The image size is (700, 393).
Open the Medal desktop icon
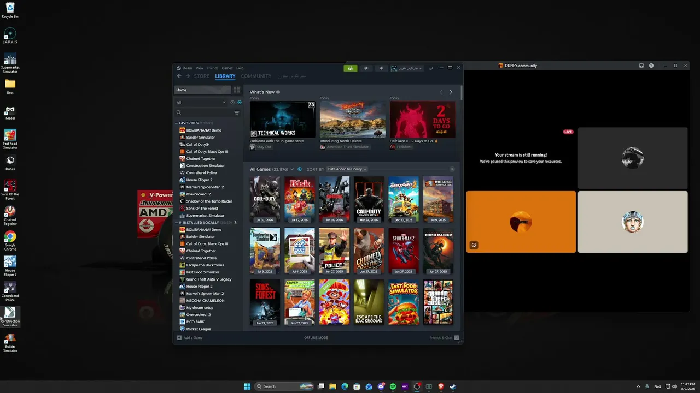[10, 112]
